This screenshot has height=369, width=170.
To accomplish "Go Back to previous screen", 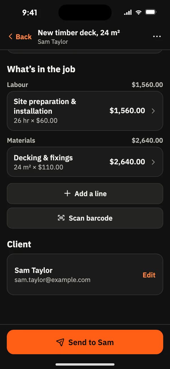I will tap(20, 37).
